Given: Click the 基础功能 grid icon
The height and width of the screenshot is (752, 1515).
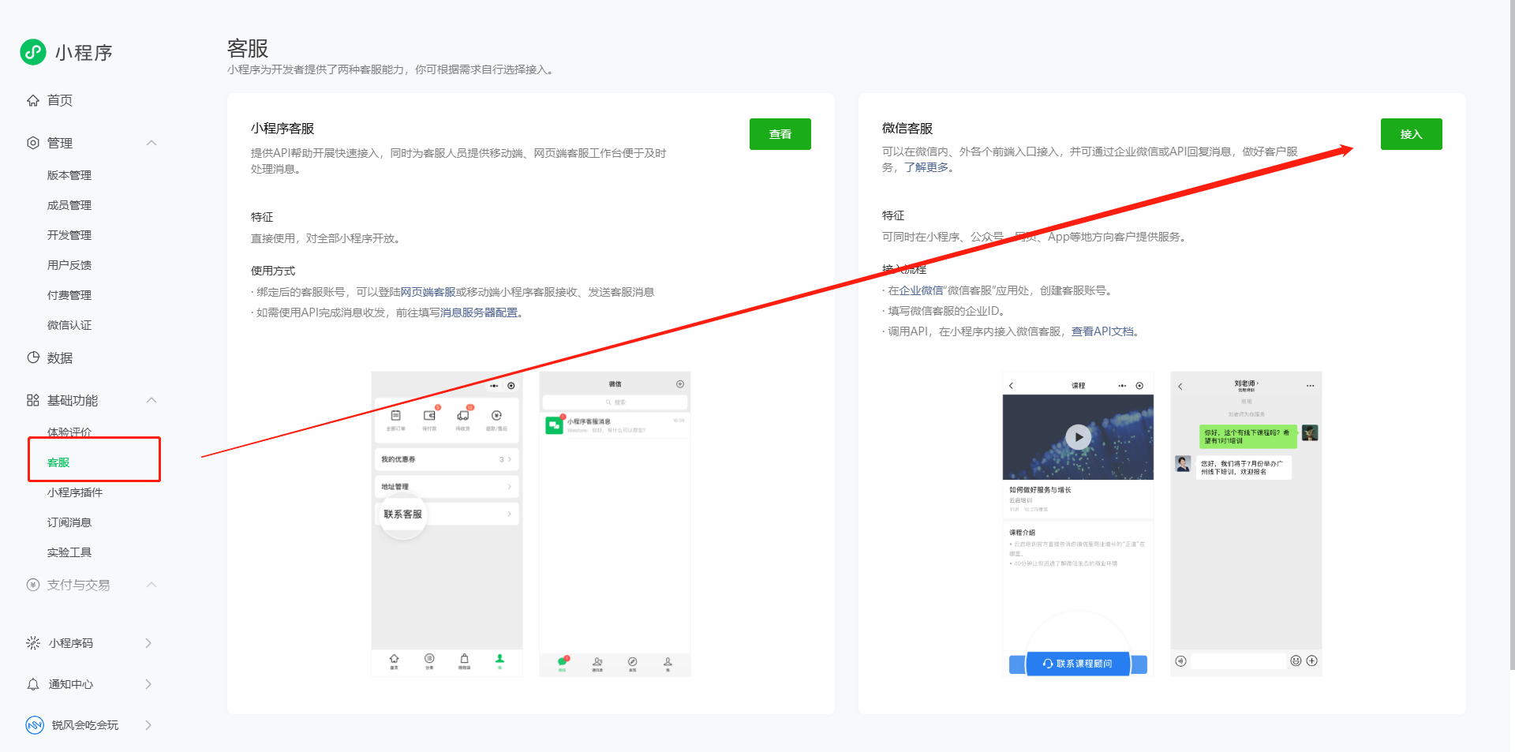Looking at the screenshot, I should (x=33, y=401).
